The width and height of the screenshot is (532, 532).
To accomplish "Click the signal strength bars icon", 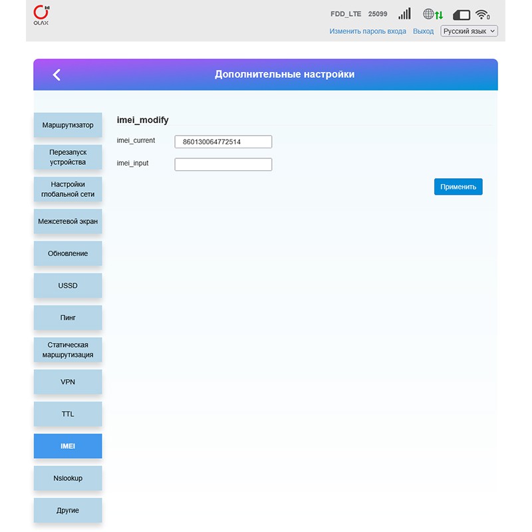I will point(404,14).
